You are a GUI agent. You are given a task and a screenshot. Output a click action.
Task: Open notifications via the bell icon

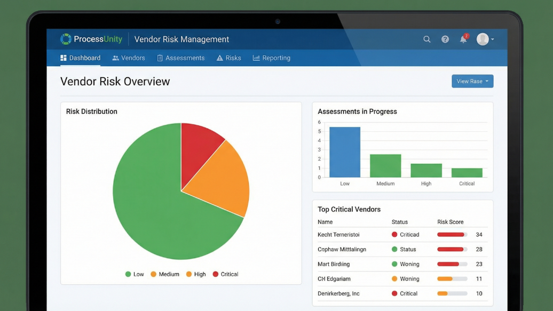[x=463, y=39]
